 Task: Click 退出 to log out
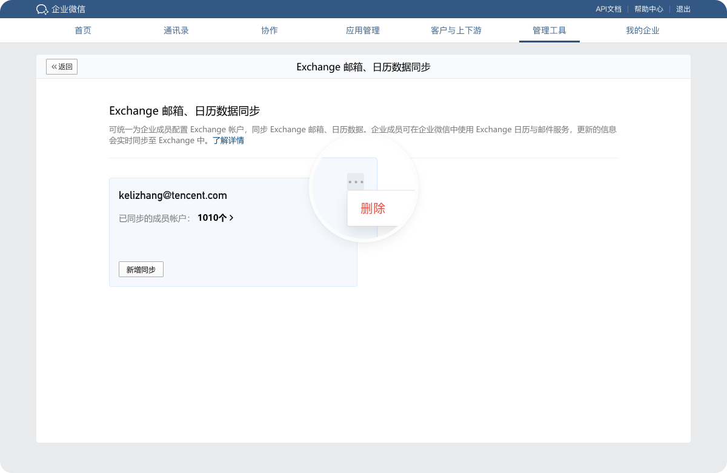(x=683, y=9)
